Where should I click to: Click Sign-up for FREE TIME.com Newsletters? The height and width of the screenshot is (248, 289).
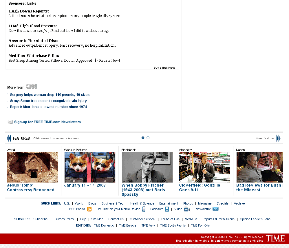pos(47,122)
